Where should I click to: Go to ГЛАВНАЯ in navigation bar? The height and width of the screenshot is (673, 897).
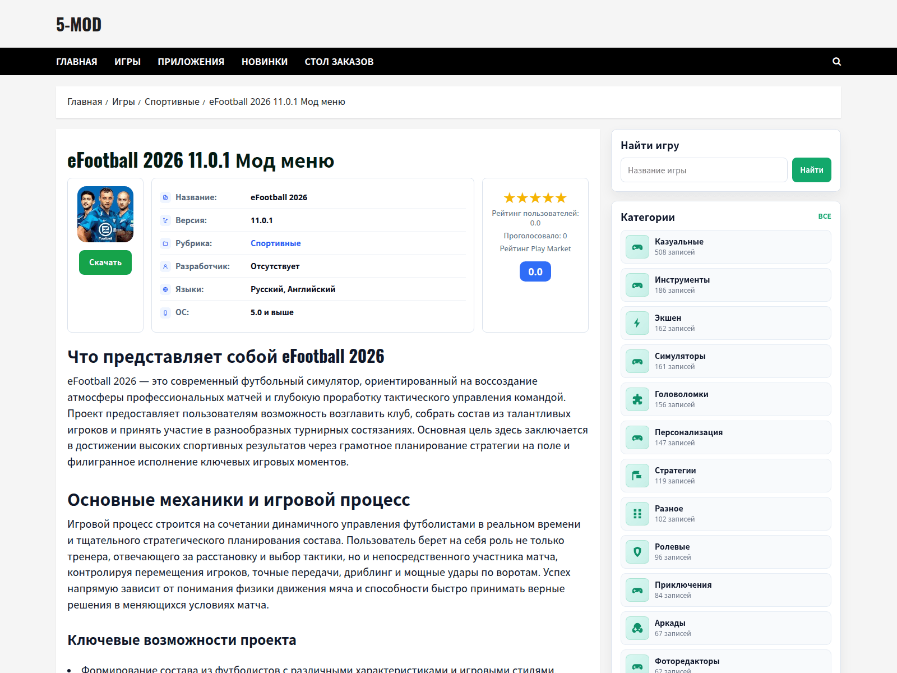click(x=77, y=62)
